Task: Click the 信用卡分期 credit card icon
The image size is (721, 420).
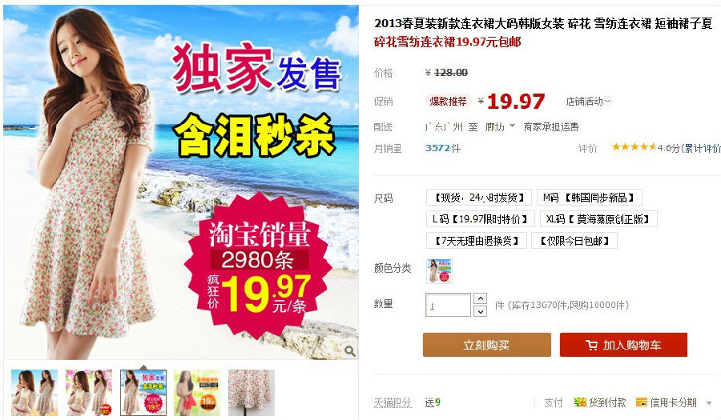Action: 642,402
